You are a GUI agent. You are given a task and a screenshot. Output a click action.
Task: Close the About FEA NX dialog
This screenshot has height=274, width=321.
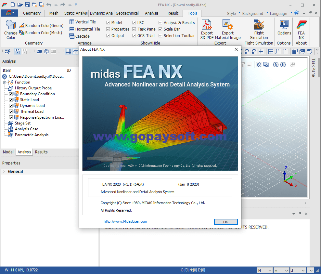236,49
